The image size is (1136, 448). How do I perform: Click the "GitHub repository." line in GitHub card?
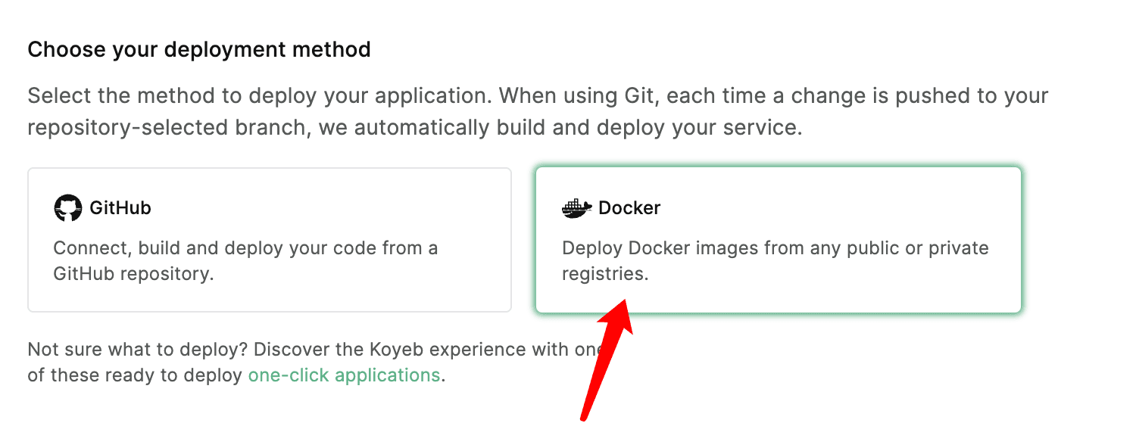coord(133,274)
